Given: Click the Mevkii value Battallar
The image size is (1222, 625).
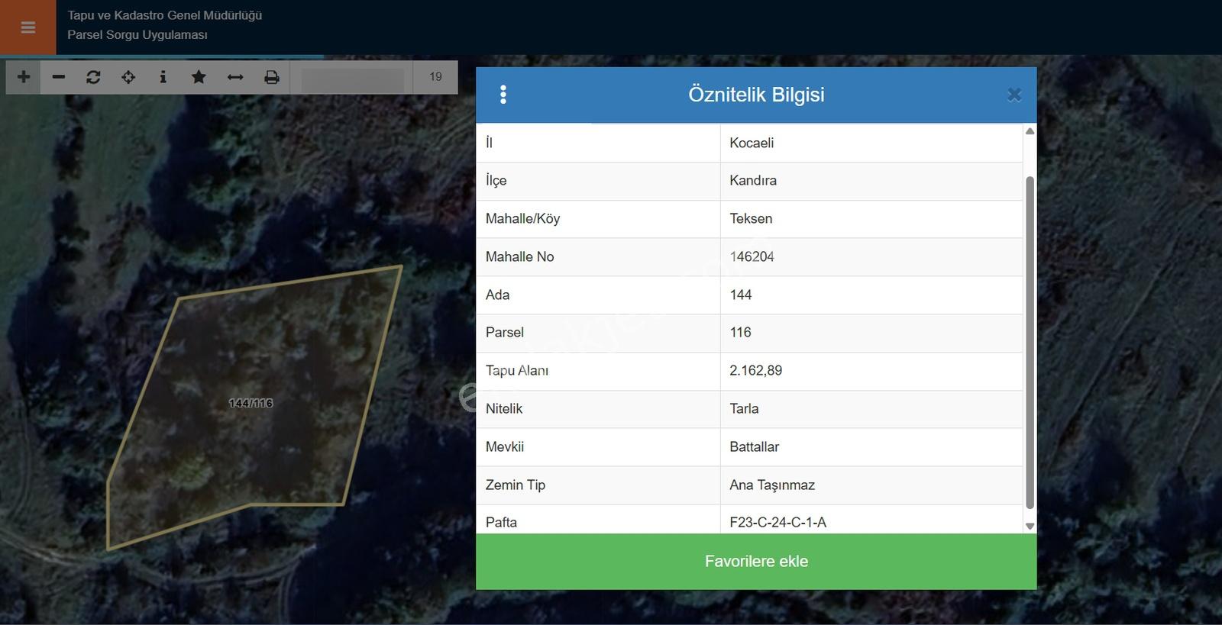Looking at the screenshot, I should 754,446.
